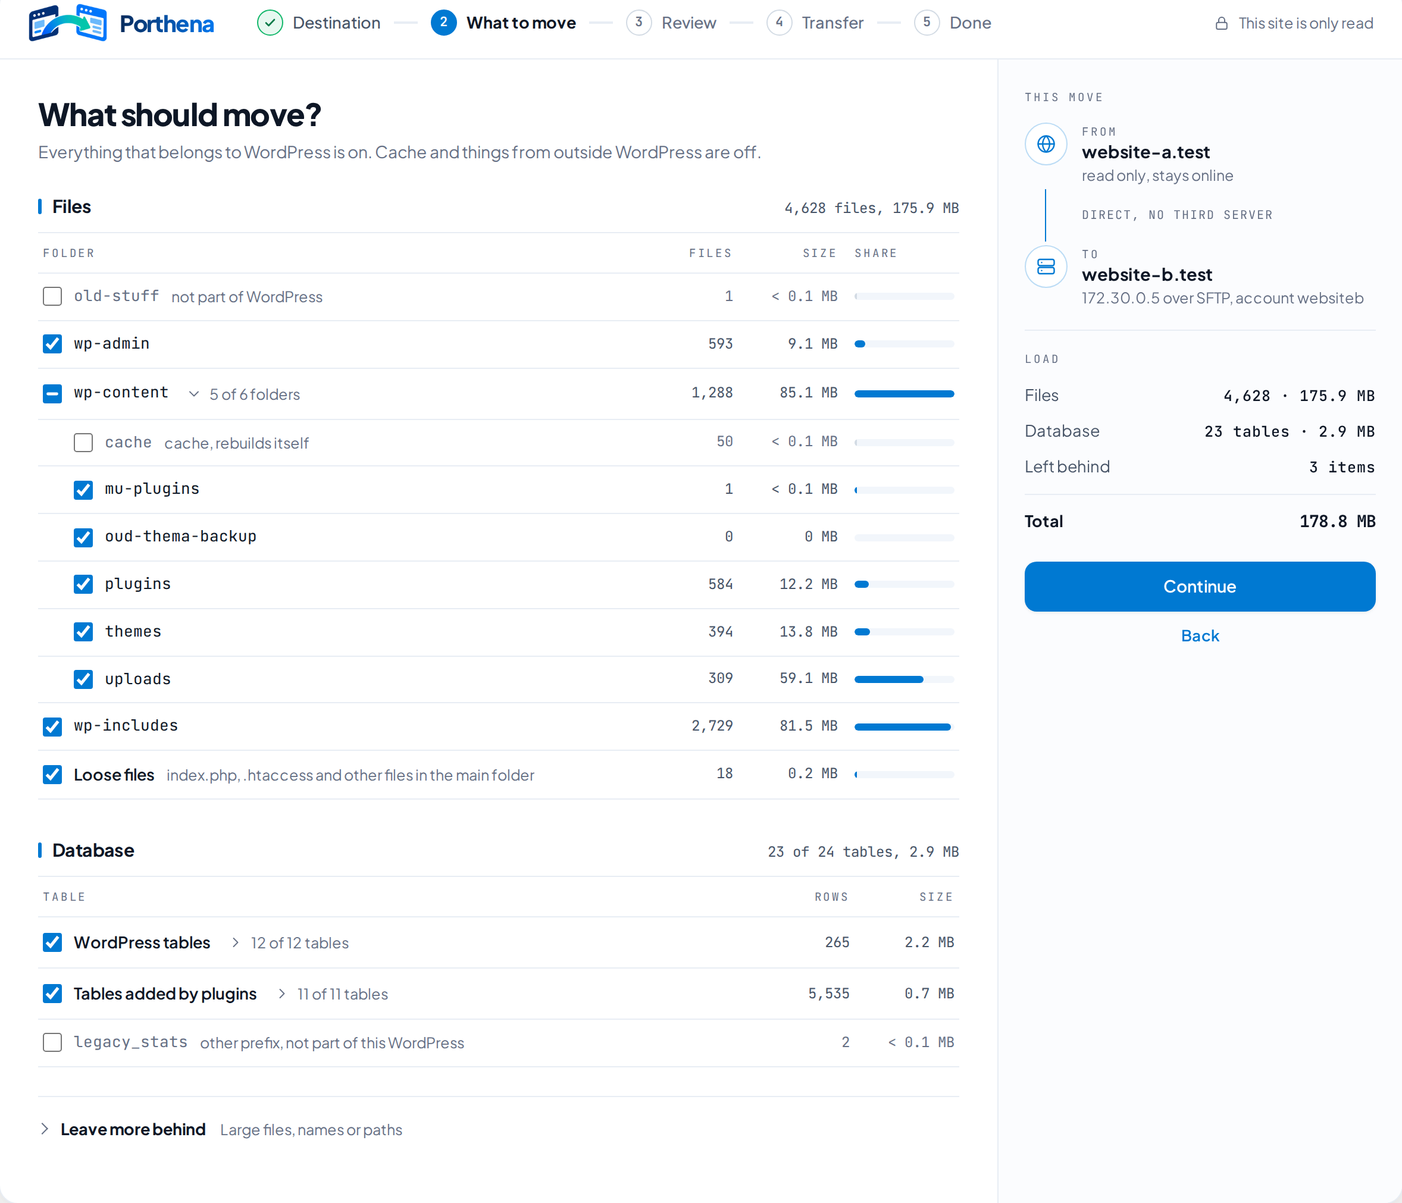Uncheck the oud-thema-backup checkbox
1402x1203 pixels.
[83, 537]
